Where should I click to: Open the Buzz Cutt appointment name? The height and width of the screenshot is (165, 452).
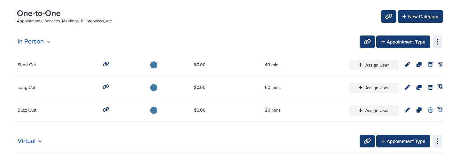[x=27, y=110]
